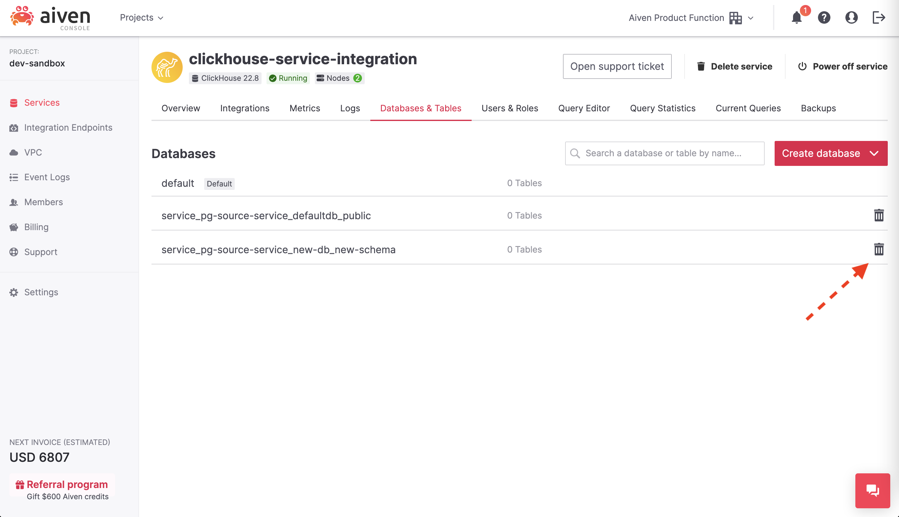Click the organization building icon

(735, 18)
